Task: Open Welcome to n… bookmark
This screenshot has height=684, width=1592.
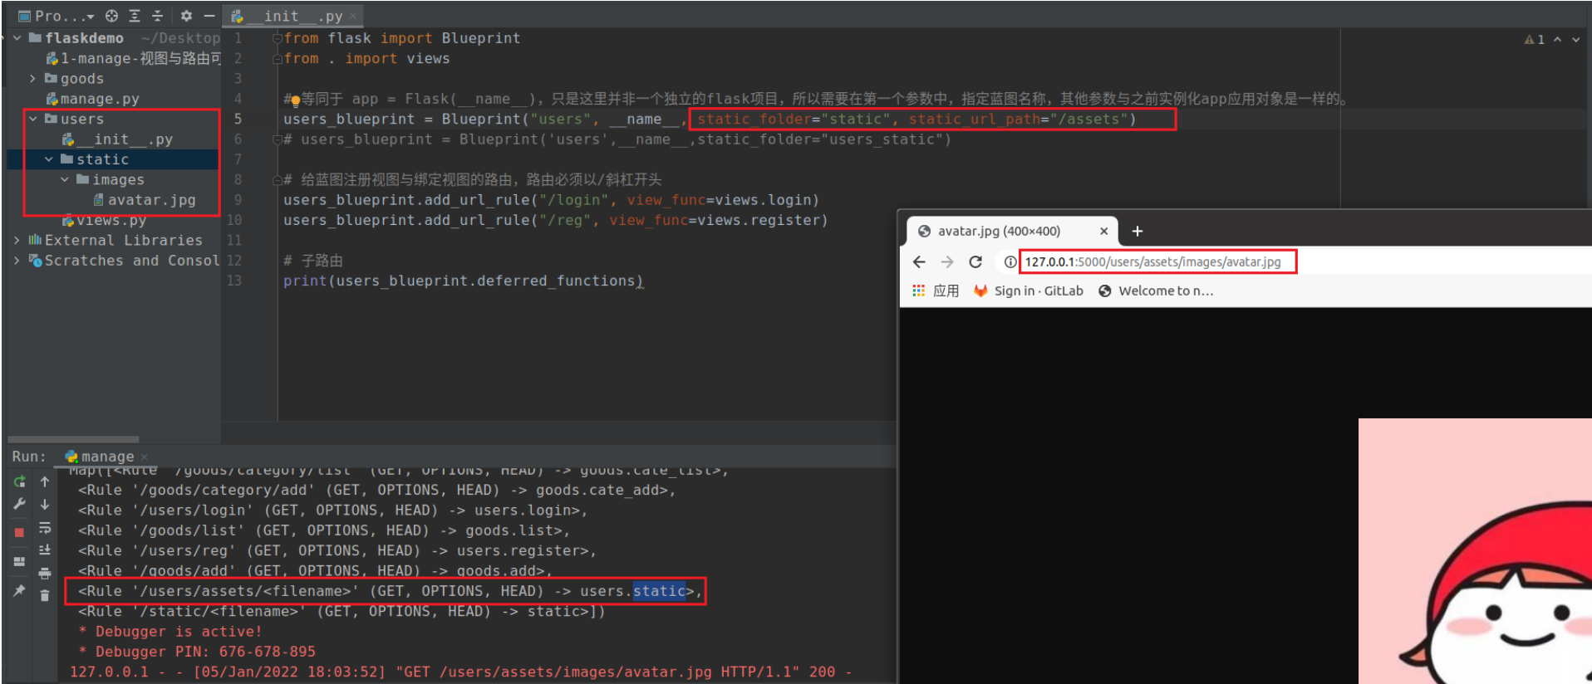Action: coord(1156,291)
